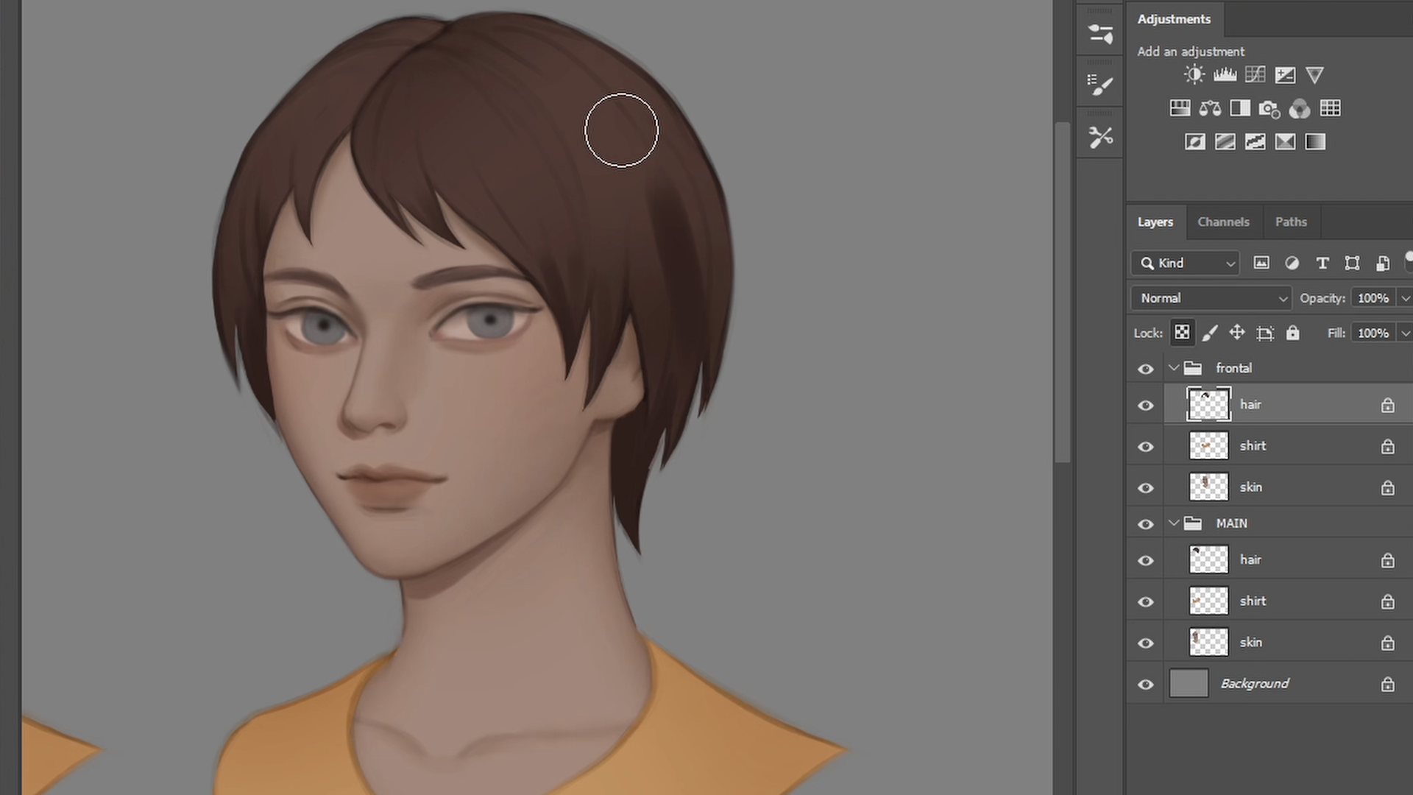Add a Vibrance adjustment
This screenshot has width=1413, height=795.
click(x=1314, y=74)
